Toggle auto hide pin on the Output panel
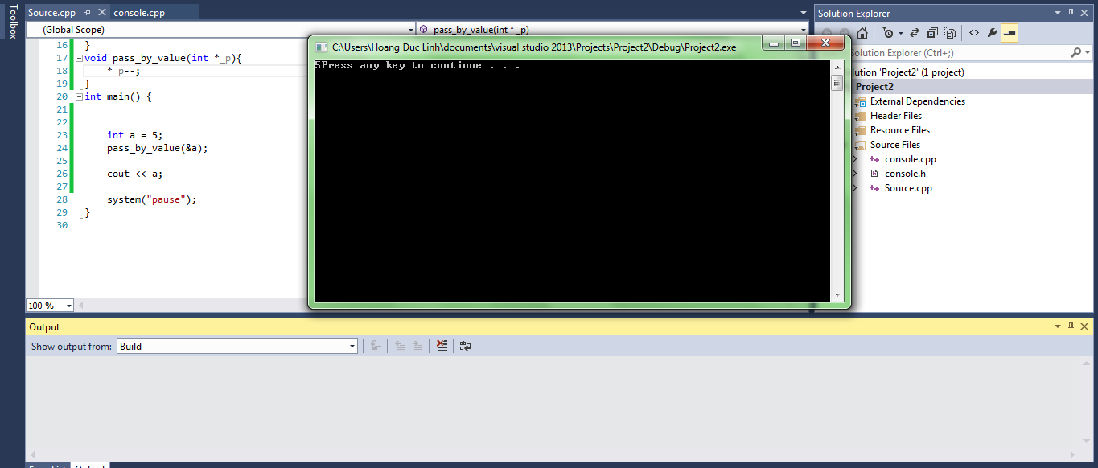Screen dimensions: 1098x468 (1071, 327)
